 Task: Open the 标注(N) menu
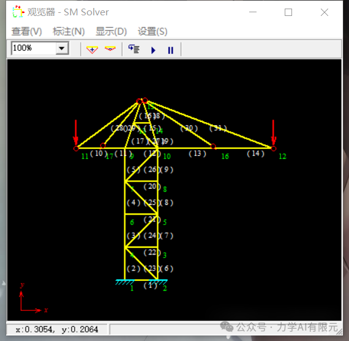[69, 31]
